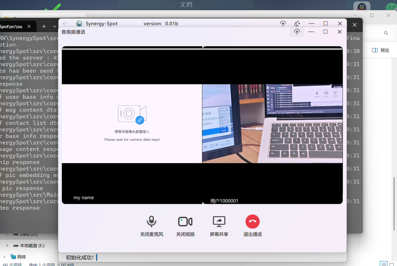Click the upload arrow in Synergy-Spot title bar
Image resolution: width=397 pixels, height=266 pixels.
click(x=283, y=24)
